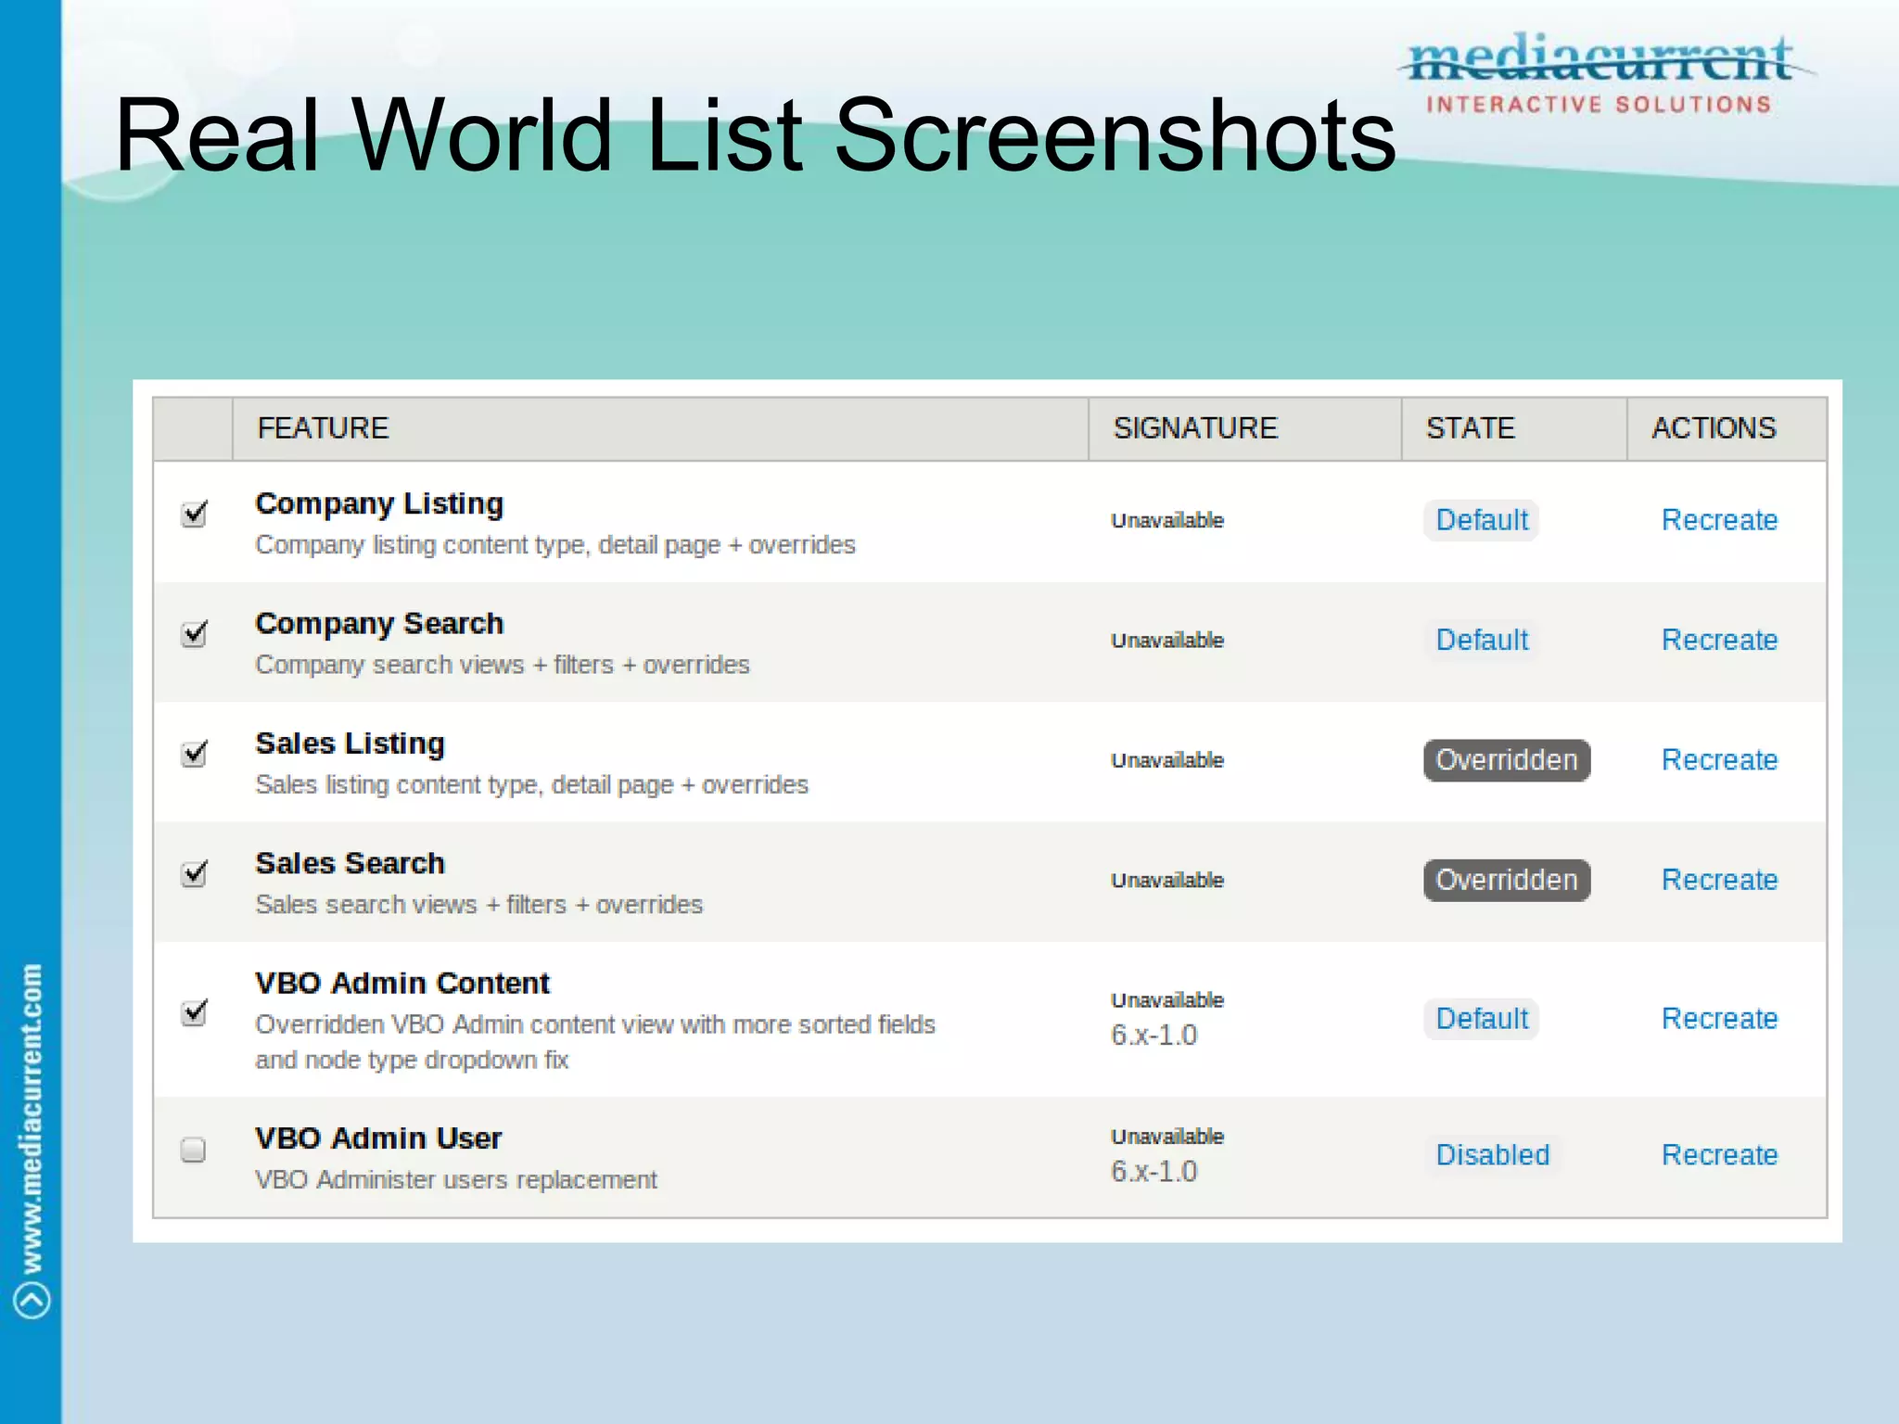This screenshot has width=1899, height=1424.
Task: Click the Sales Listing description text
Action: click(531, 785)
